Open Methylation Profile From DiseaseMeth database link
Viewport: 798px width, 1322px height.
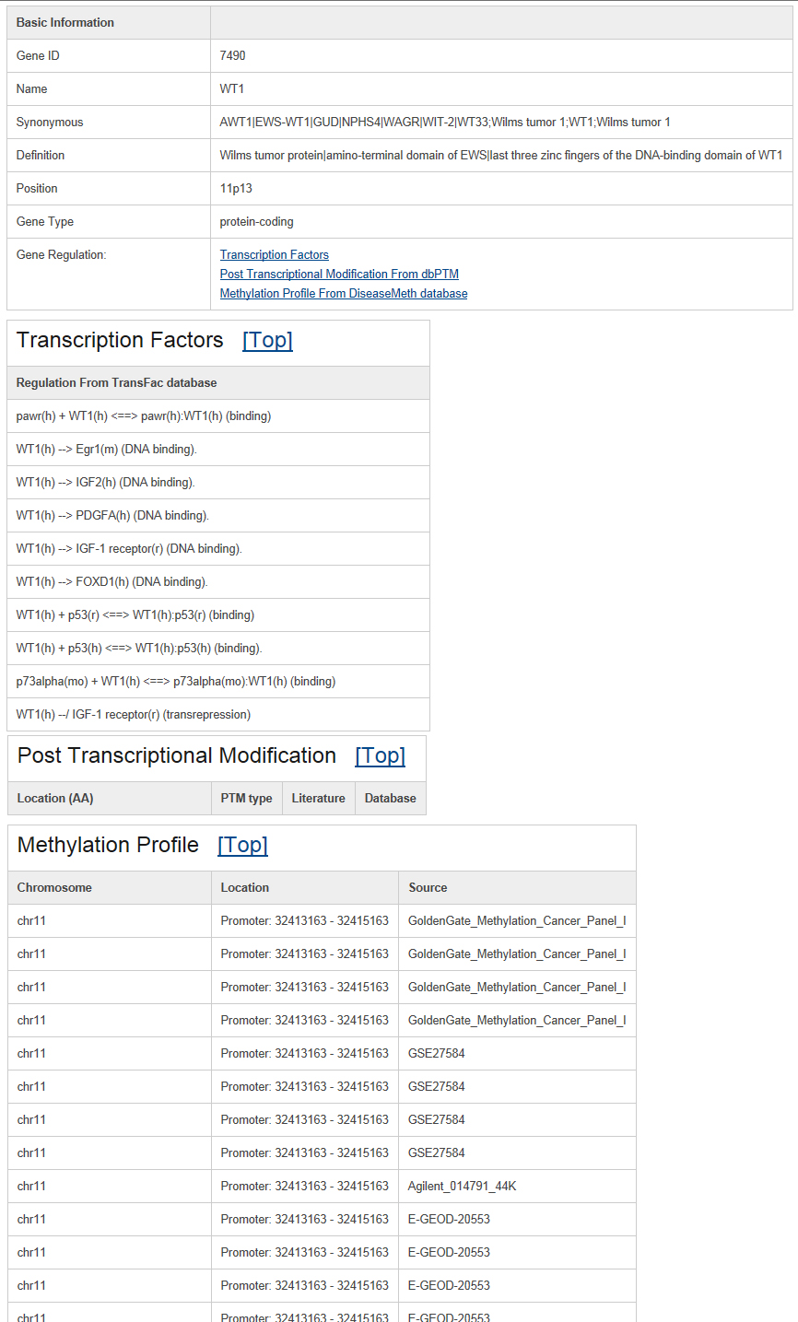tap(344, 293)
